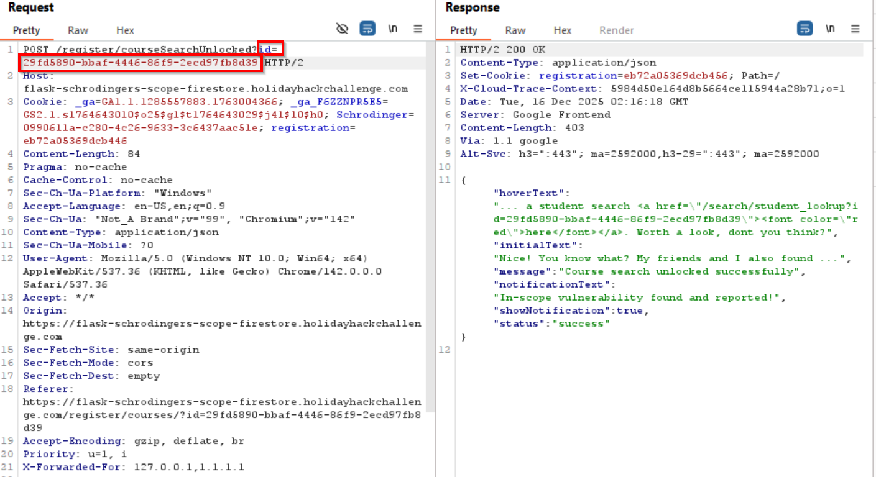Select the Pretty tab in Response
876x477 pixels.
[463, 30]
